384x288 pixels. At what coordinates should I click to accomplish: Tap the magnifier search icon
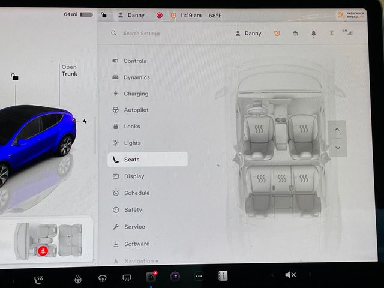click(113, 33)
